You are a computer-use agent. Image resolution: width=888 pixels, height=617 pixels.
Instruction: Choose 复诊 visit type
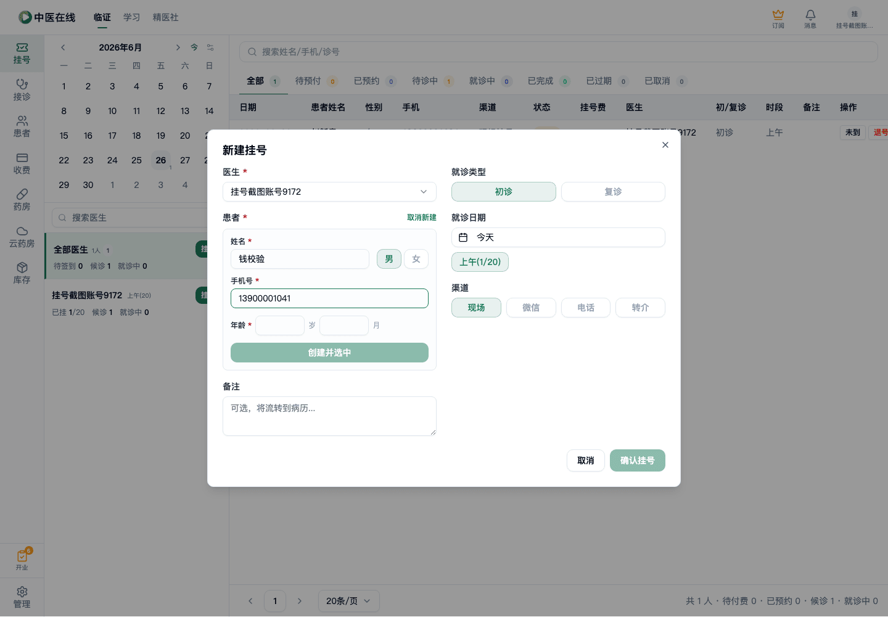(613, 192)
